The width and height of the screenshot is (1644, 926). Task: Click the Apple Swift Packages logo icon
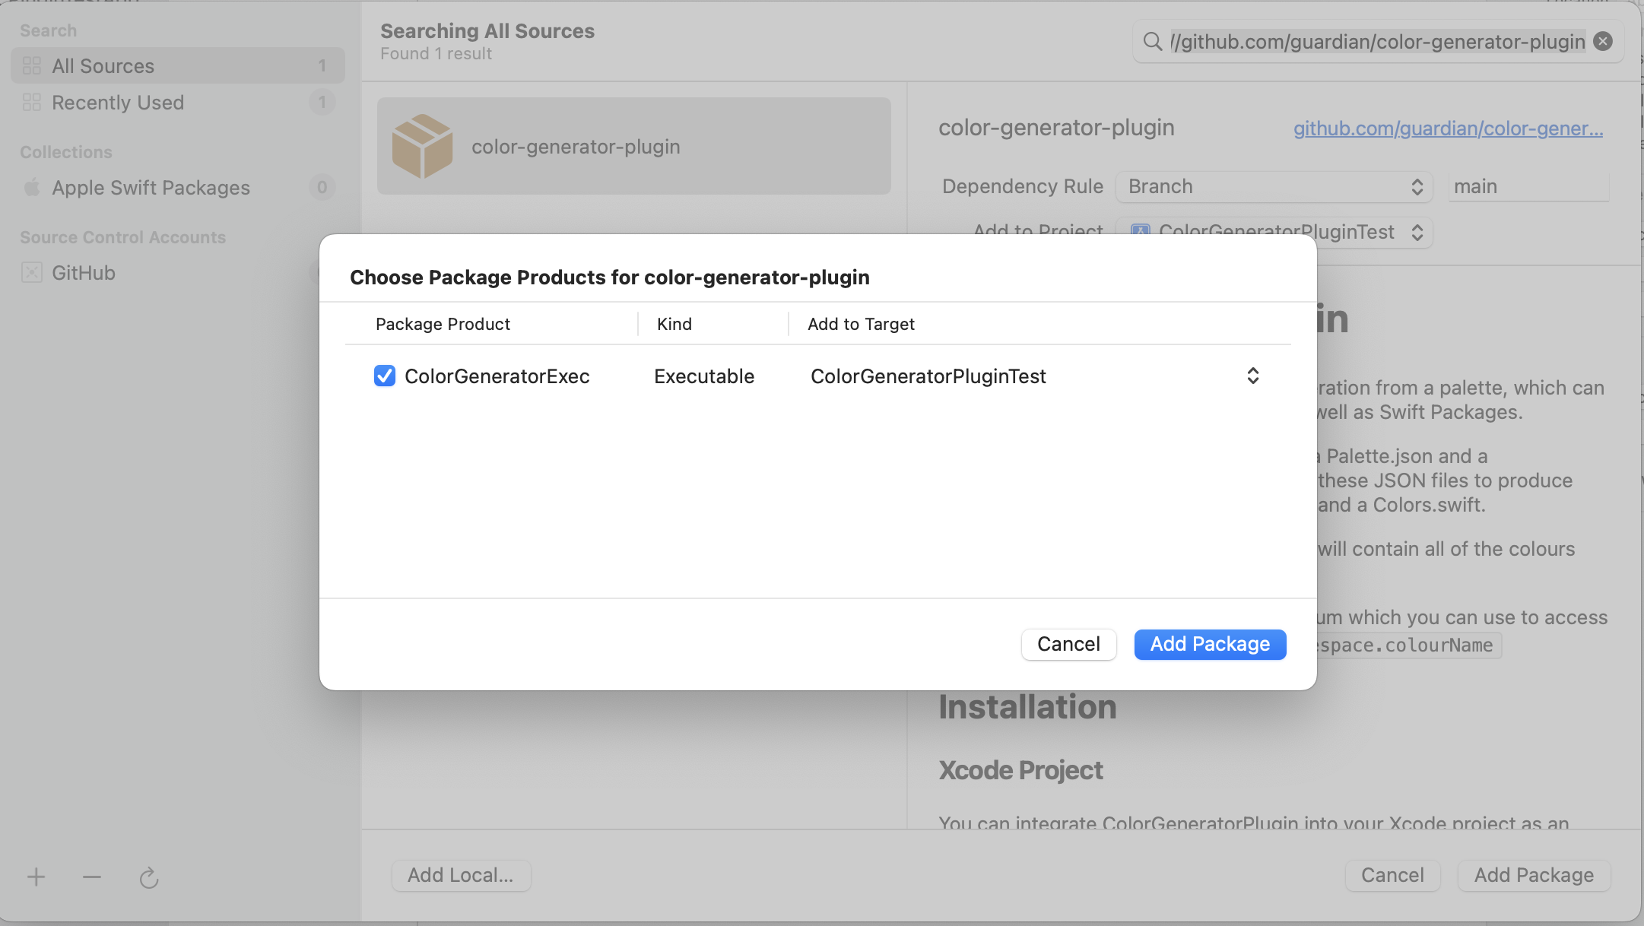pyautogui.click(x=32, y=187)
